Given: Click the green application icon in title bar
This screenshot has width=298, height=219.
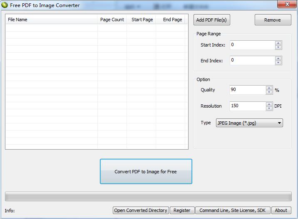Looking at the screenshot, I should [5, 5].
